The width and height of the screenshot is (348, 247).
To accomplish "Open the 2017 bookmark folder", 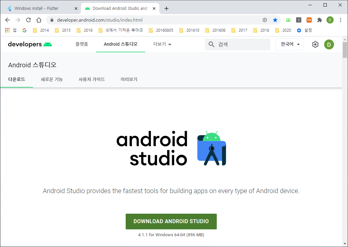I will click(x=239, y=30).
